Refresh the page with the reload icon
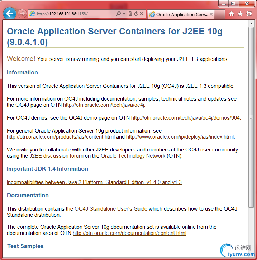This screenshot has height=260, width=257. click(136, 14)
